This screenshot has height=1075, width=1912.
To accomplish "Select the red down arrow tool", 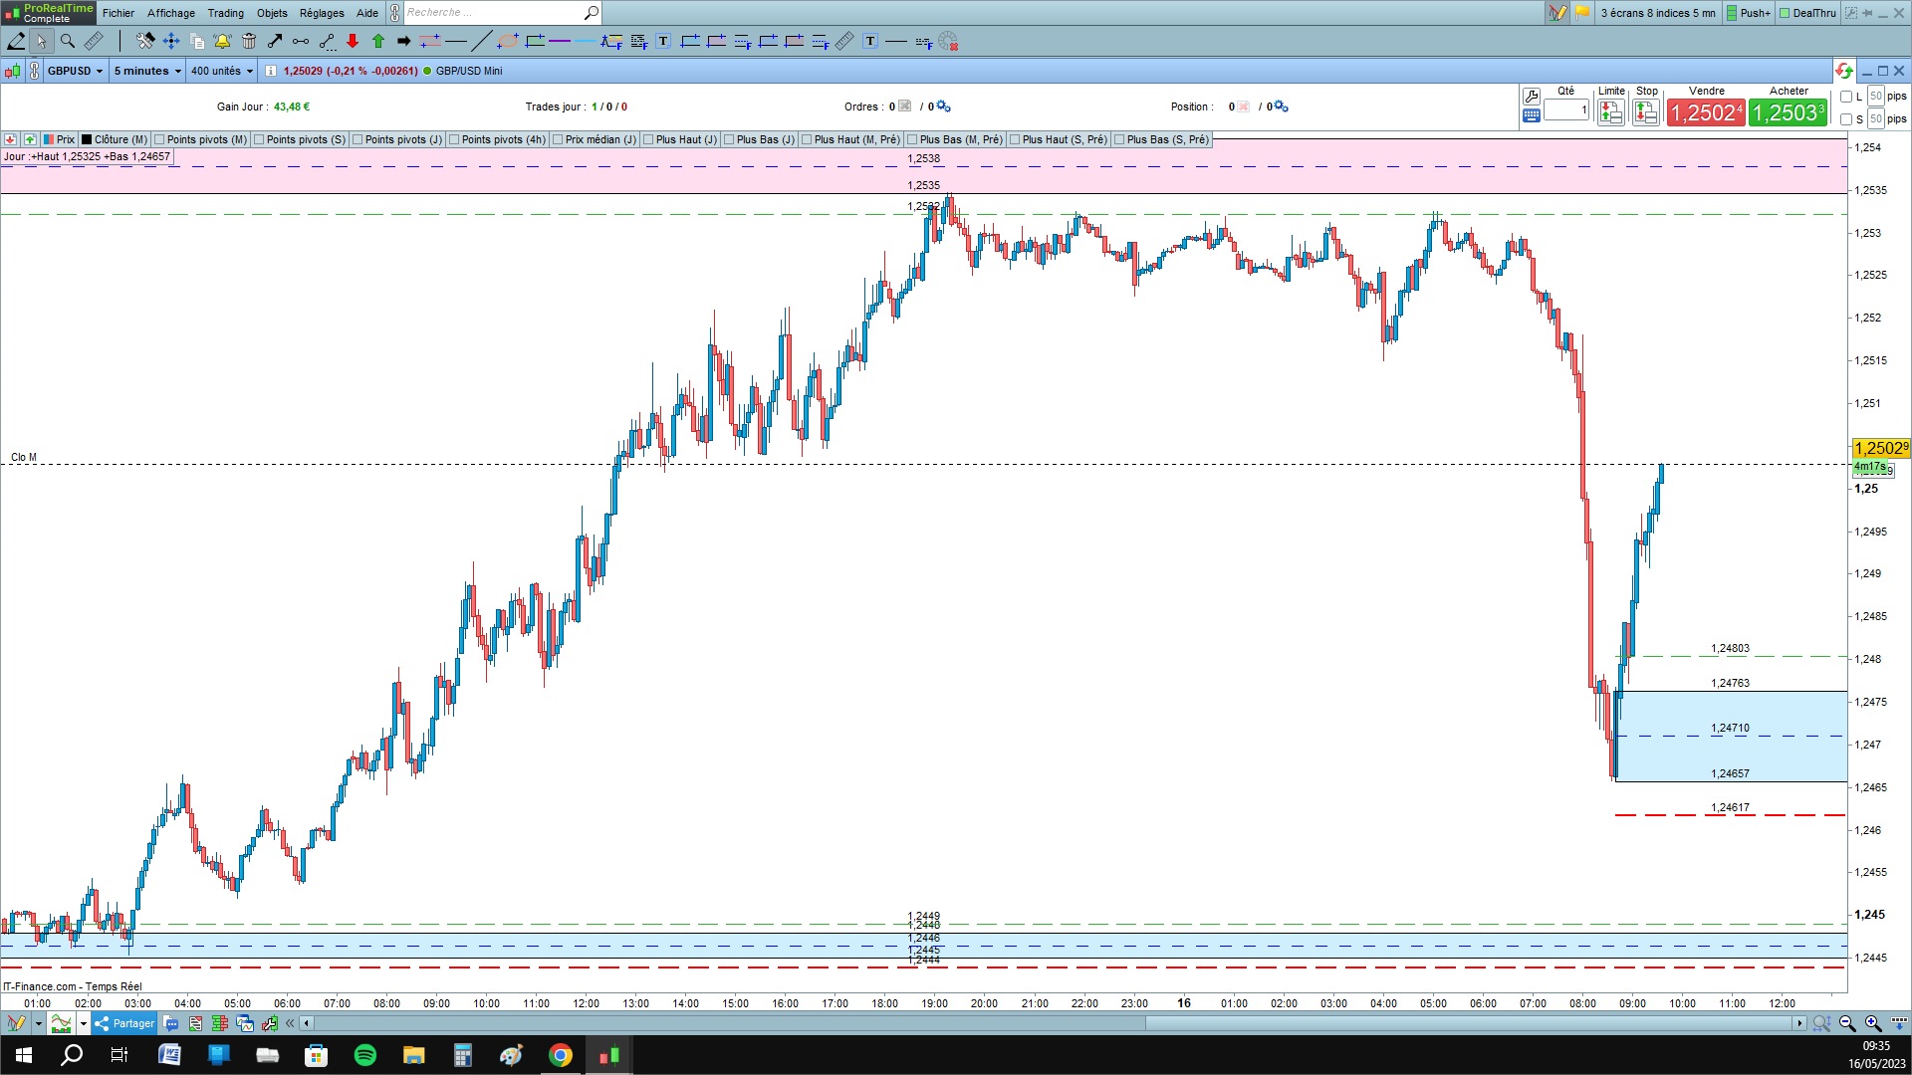I will [x=353, y=41].
